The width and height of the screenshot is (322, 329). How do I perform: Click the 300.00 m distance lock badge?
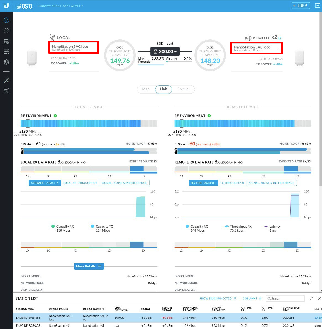pyautogui.click(x=165, y=51)
